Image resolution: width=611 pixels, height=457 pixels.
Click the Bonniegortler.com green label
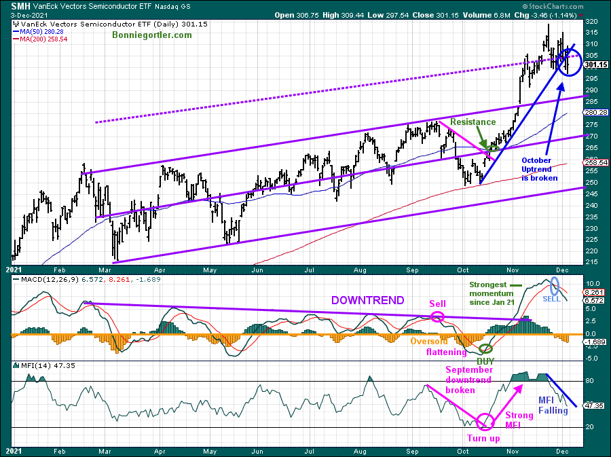(152, 35)
